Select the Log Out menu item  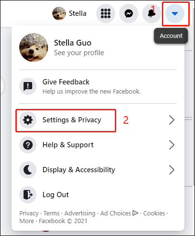coord(98,195)
